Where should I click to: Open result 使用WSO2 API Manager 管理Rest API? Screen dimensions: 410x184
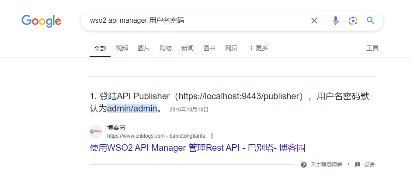tap(198, 148)
